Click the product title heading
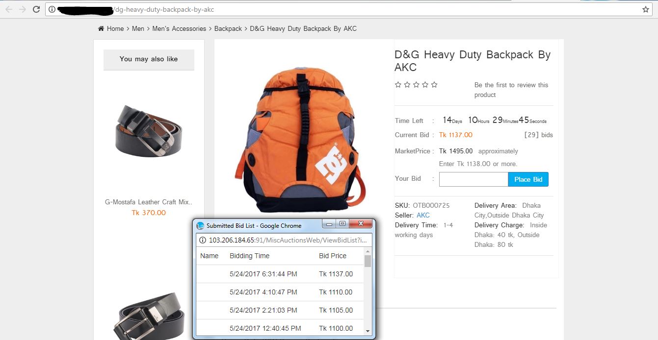This screenshot has width=658, height=340. (473, 61)
